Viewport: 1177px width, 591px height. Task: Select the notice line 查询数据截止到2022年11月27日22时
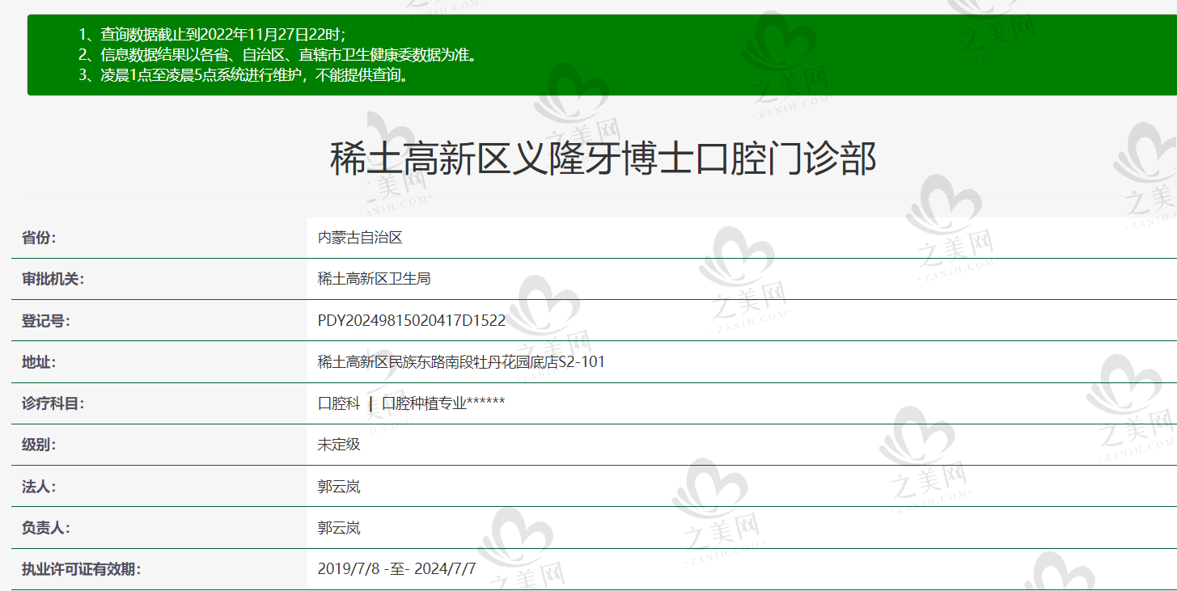click(x=214, y=35)
